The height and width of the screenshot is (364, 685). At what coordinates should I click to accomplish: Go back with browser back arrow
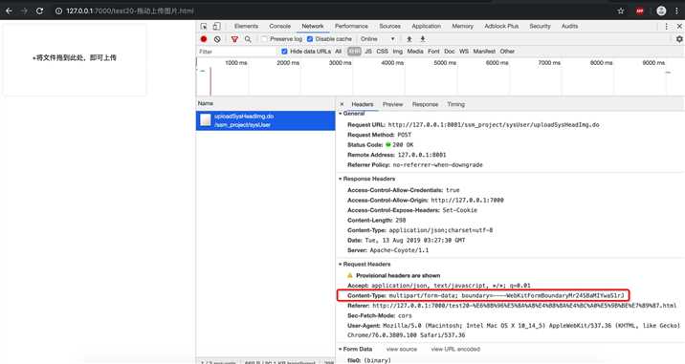9,11
